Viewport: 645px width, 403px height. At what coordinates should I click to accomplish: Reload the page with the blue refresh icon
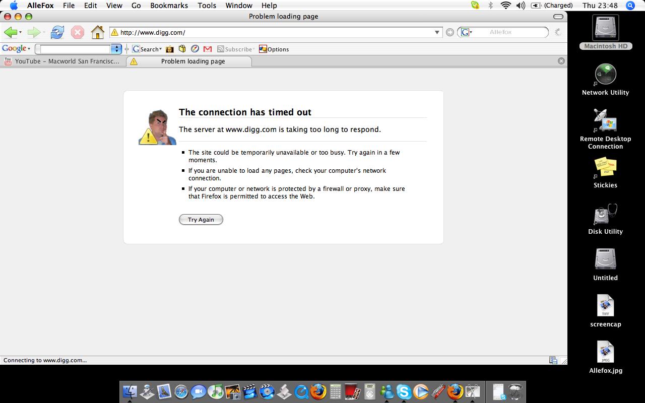(x=57, y=32)
